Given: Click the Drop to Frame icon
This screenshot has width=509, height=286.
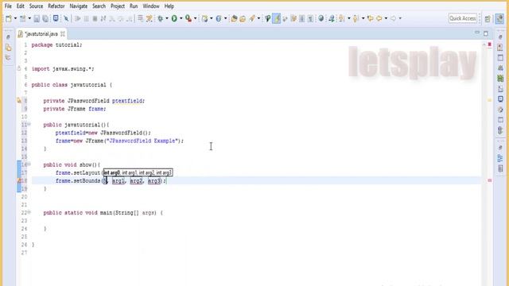Looking at the screenshot, I should 140,19.
